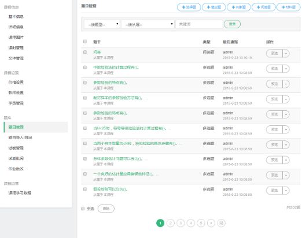This screenshot has width=302, height=238.
Task: Open the question link 假设检验可以分为()
Action: (x=110, y=189)
